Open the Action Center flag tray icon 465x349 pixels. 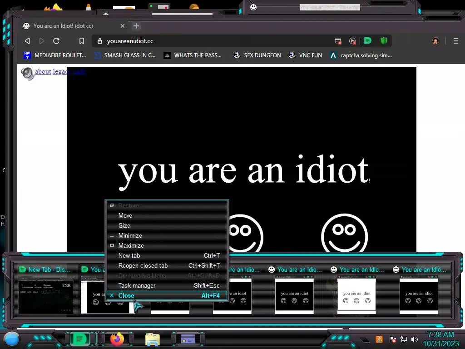[x=392, y=339]
